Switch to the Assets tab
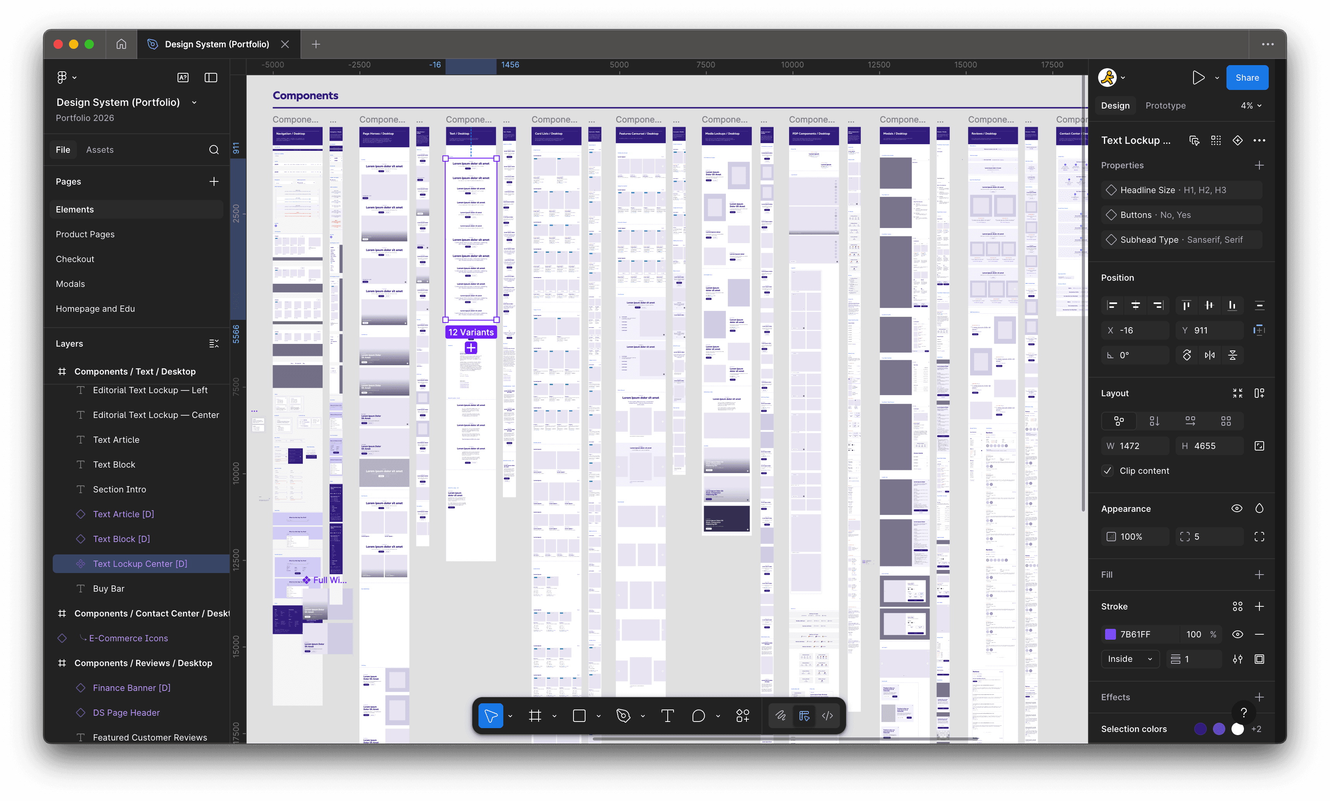Screen dimensions: 1330x801 pos(100,150)
